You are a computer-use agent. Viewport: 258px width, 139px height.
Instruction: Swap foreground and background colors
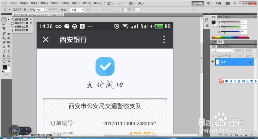(9, 65)
